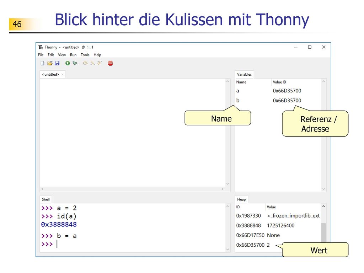Click inside the empty editor text area

(x=132, y=132)
